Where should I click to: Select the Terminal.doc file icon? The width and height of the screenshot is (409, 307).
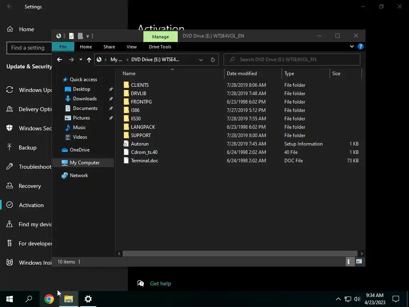pyautogui.click(x=126, y=161)
